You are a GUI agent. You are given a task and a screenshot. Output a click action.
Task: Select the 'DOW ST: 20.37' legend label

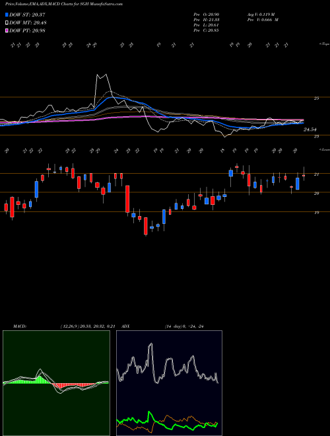click(27, 15)
